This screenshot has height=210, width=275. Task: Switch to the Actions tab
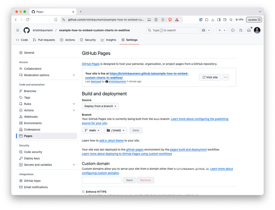tap(67, 40)
